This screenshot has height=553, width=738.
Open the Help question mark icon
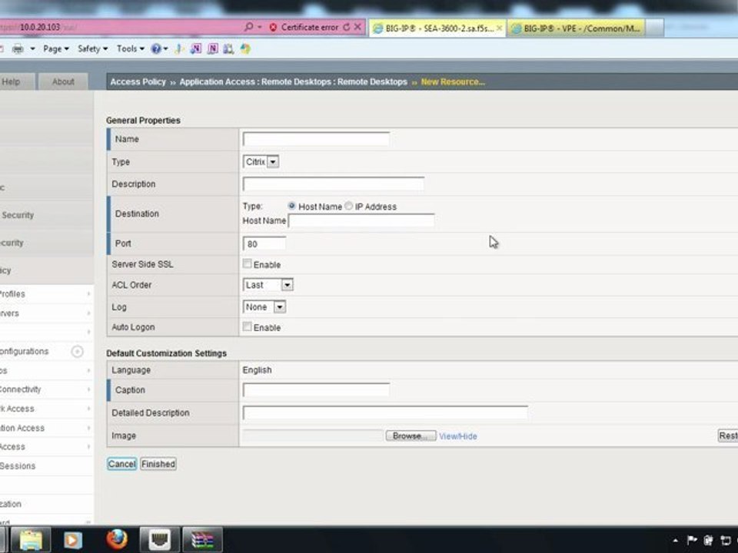point(156,49)
